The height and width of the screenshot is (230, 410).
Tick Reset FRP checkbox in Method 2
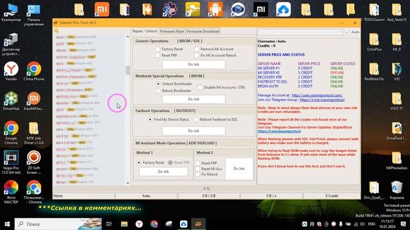(x=198, y=163)
